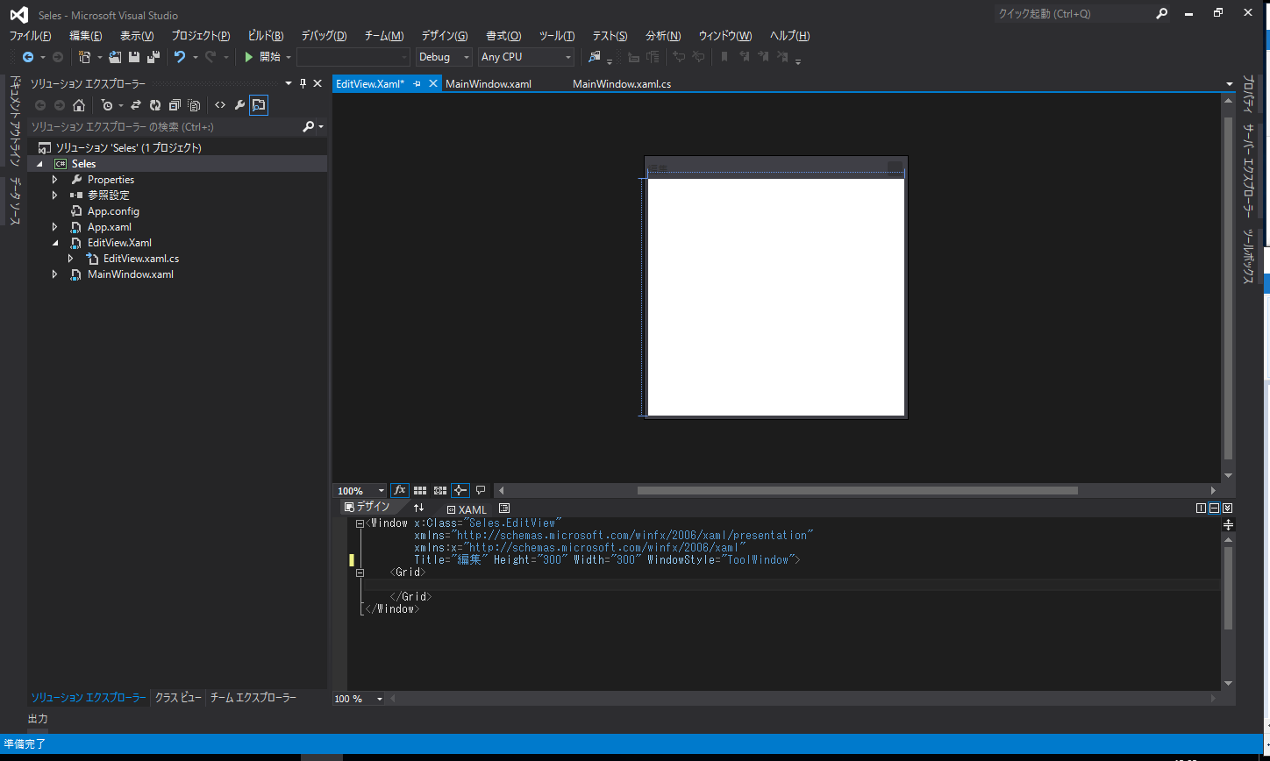Viewport: 1270px width, 761px height.
Task: Select App.config in the solution tree
Action: pos(113,211)
